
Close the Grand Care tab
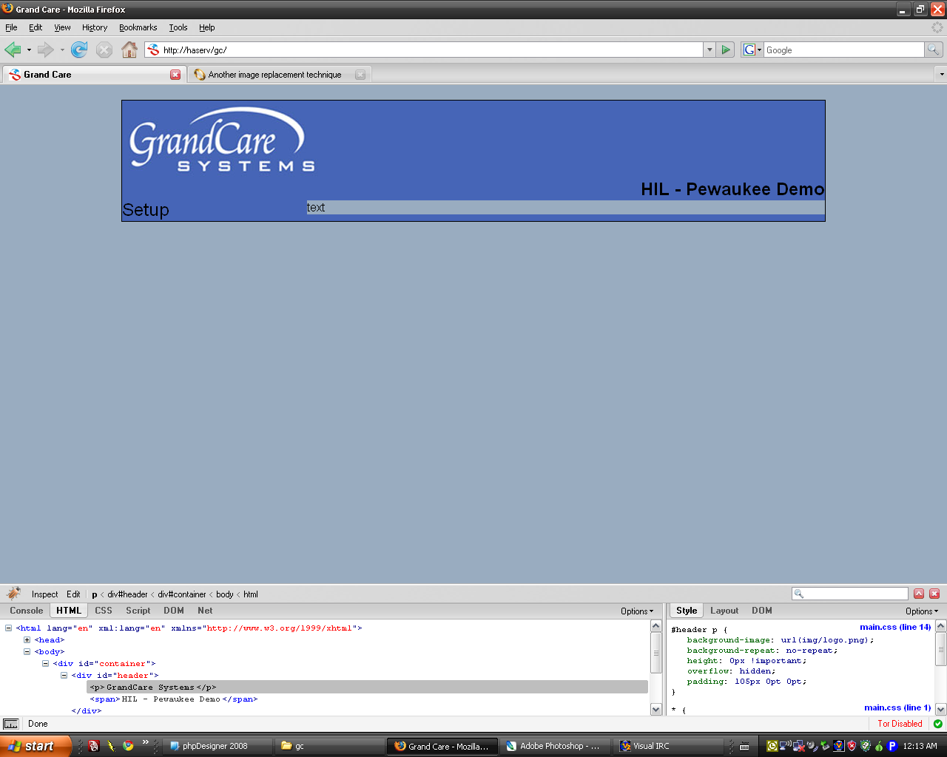[175, 75]
